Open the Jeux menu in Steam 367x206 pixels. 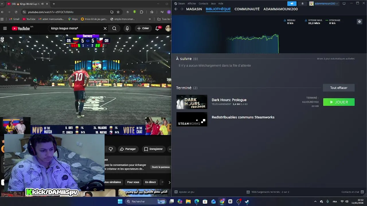213,3
